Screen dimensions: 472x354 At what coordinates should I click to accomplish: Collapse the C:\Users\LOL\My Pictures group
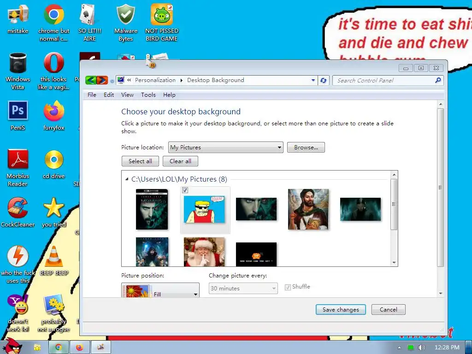click(127, 179)
